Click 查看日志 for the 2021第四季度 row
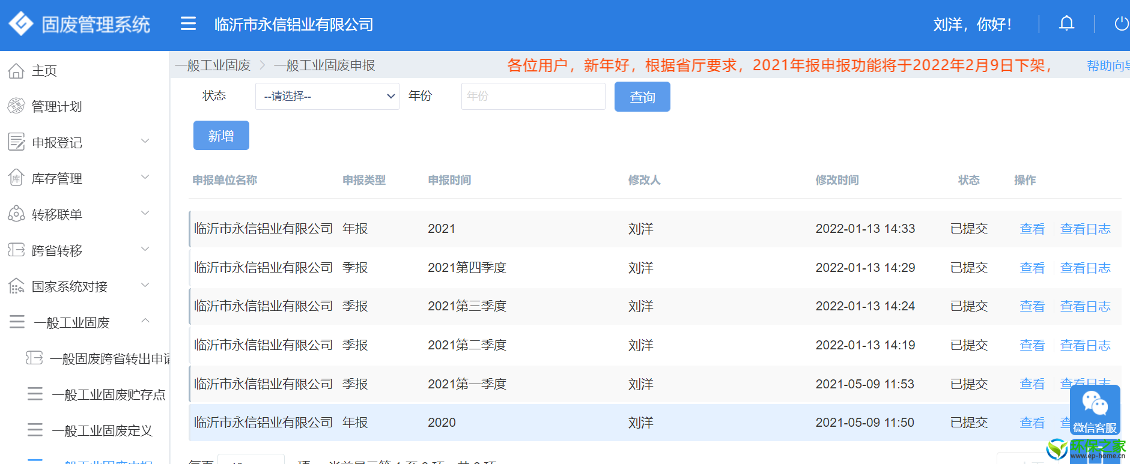The width and height of the screenshot is (1130, 464). click(1085, 268)
